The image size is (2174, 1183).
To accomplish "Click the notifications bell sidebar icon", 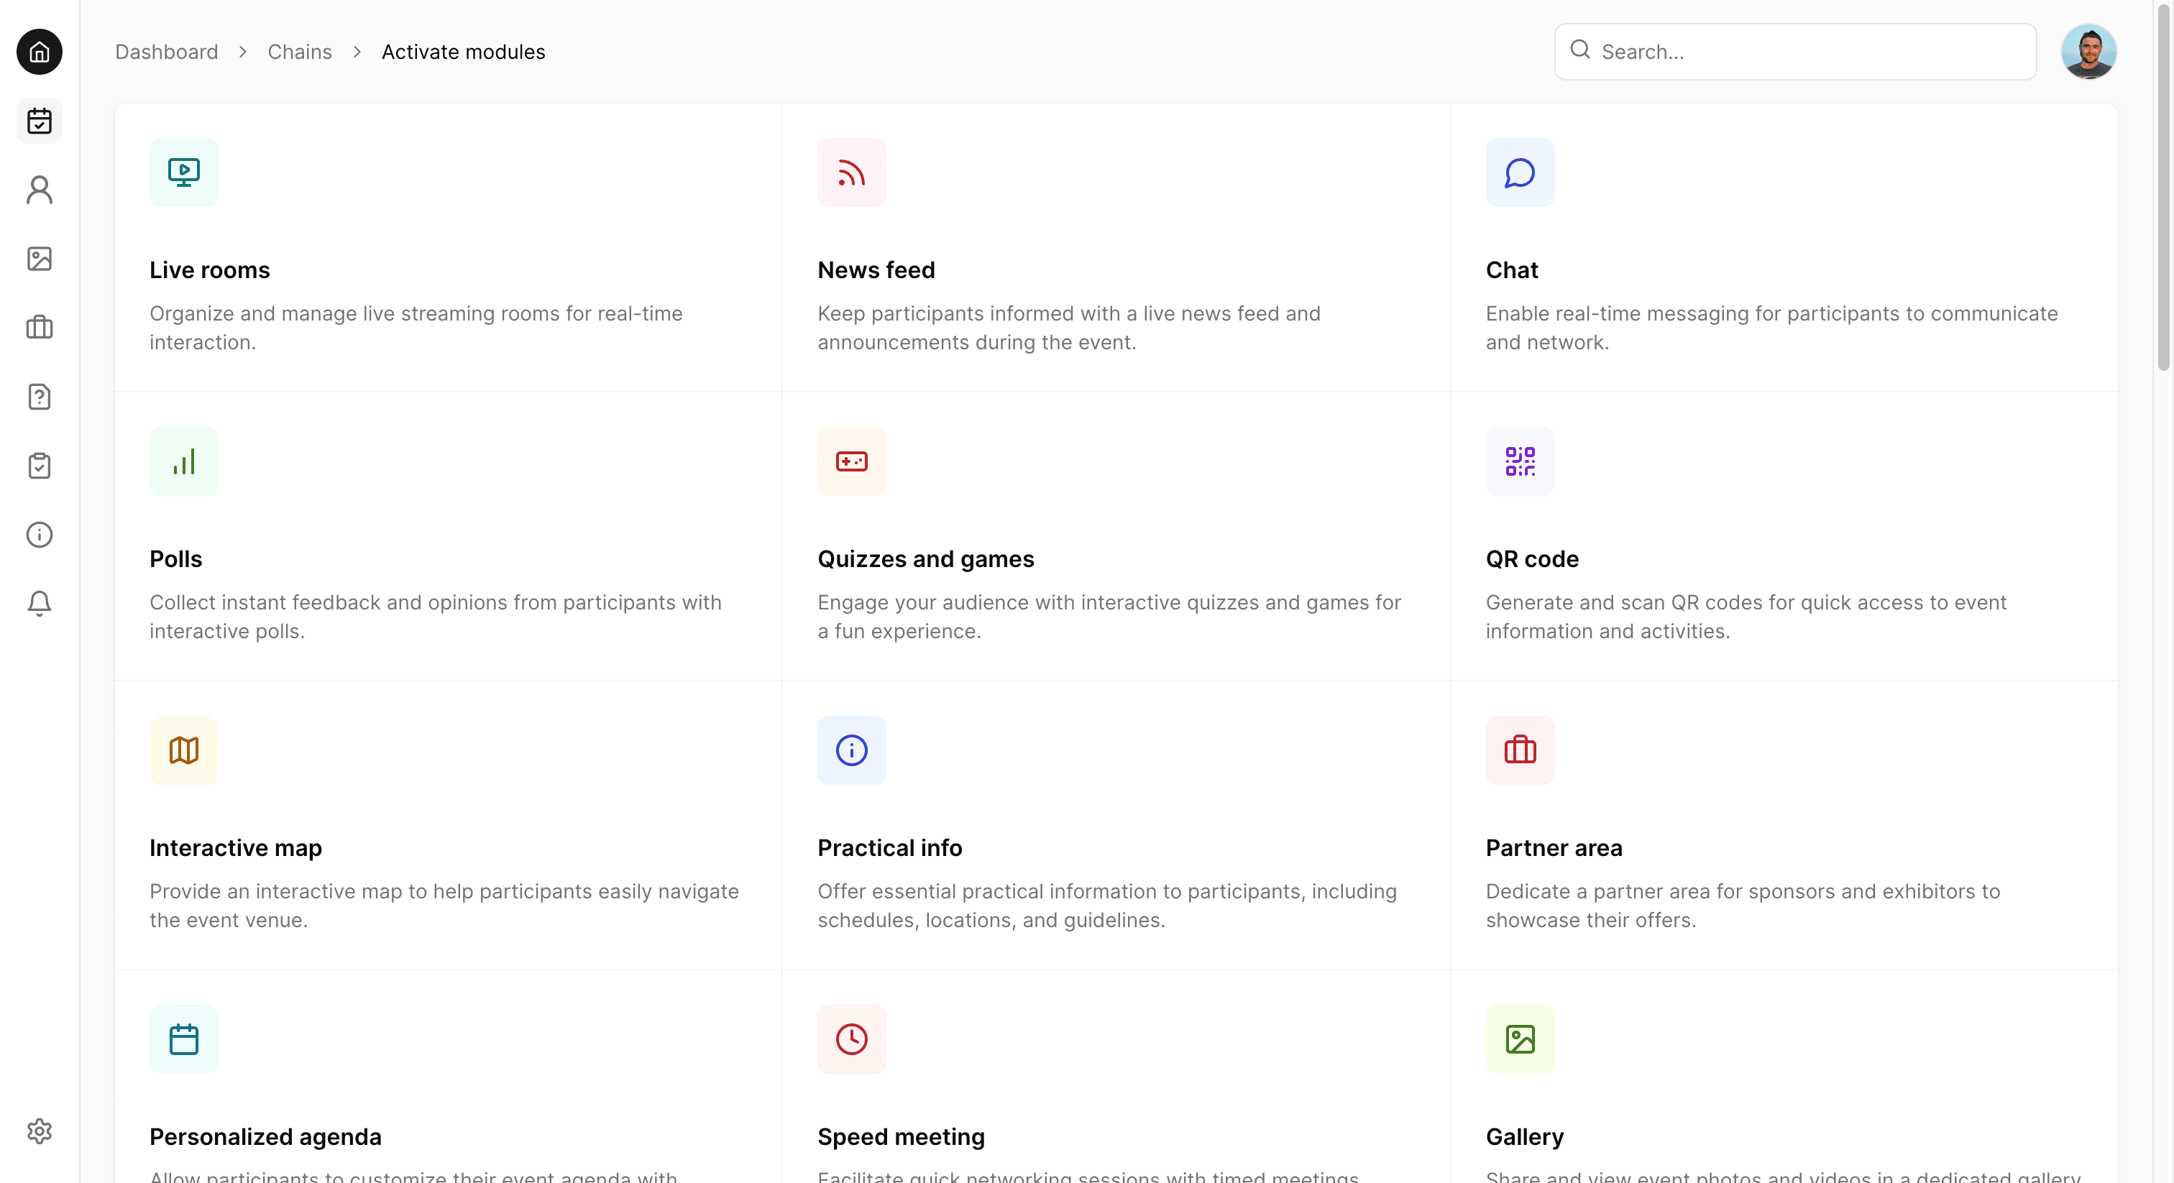I will 39,603.
